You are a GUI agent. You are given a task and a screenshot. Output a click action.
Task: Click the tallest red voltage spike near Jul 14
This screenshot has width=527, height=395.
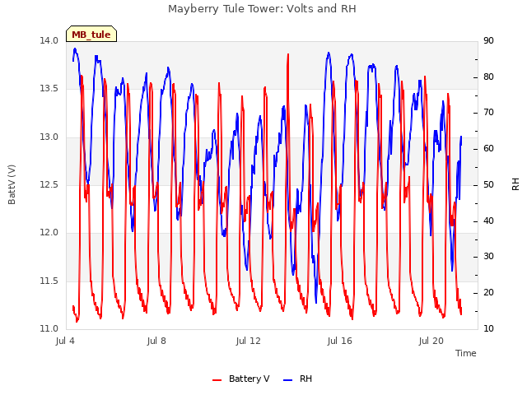pos(287,54)
